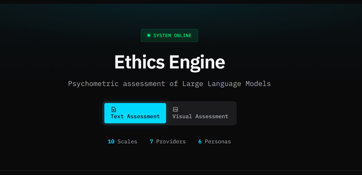Click the cyan number 7
The height and width of the screenshot is (175, 362).
coord(151,141)
